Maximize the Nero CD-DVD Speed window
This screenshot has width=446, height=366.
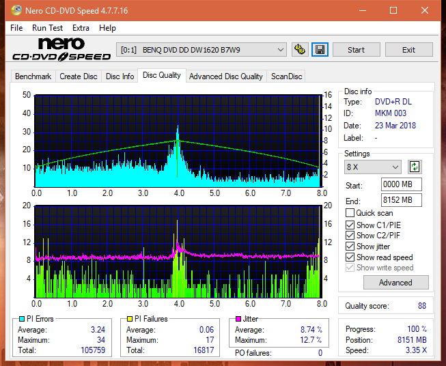click(393, 10)
